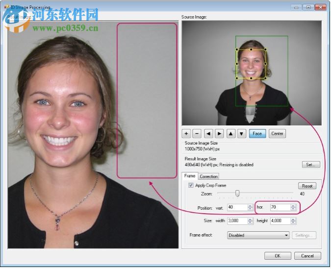The height and width of the screenshot is (269, 331).
Task: Switch to the Correction tab
Action: [209, 176]
